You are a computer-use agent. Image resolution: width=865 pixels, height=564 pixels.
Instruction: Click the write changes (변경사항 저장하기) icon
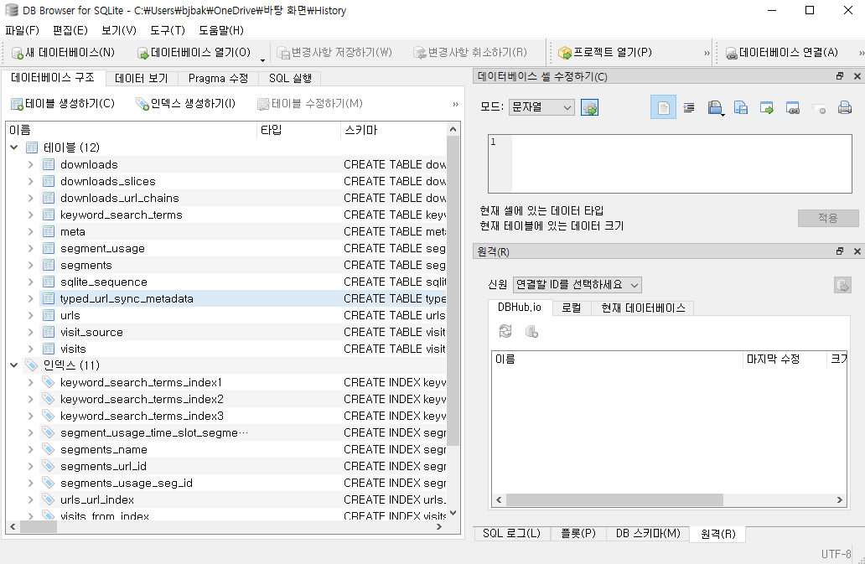pyautogui.click(x=283, y=53)
